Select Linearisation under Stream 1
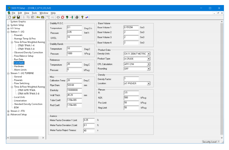The height and width of the screenshot is (150, 229). click(x=20, y=101)
